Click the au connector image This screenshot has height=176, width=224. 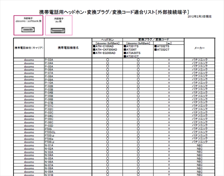[58, 31]
